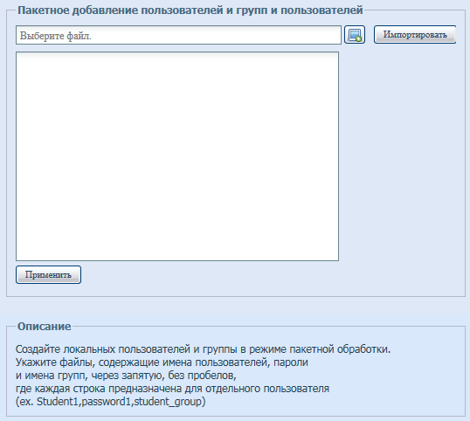Click blank space between the two panels
This screenshot has width=470, height=421.
tap(235, 308)
